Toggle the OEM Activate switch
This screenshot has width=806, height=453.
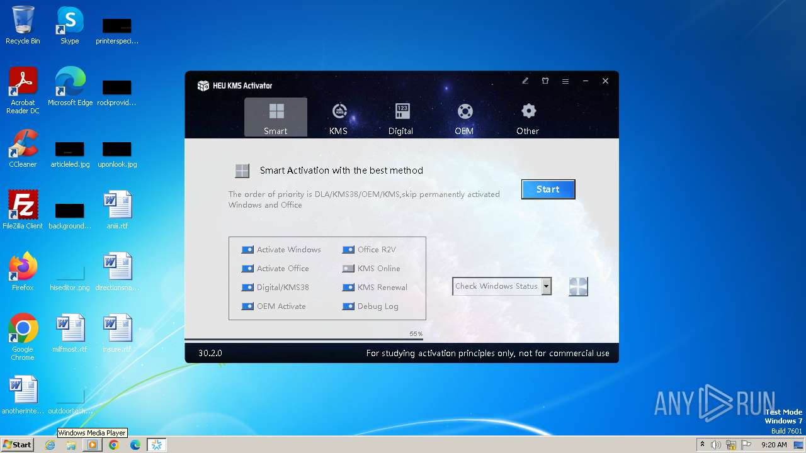coord(247,306)
